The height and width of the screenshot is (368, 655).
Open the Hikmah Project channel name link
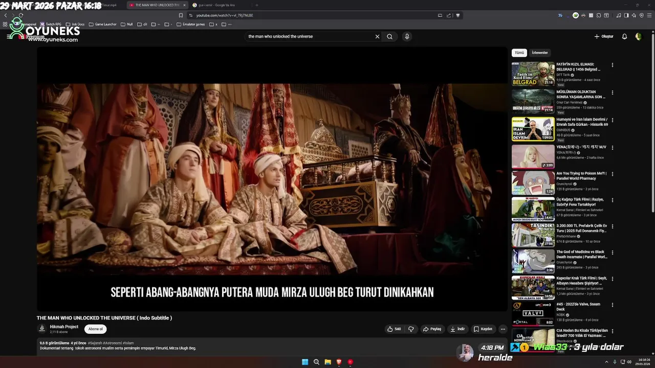click(64, 327)
